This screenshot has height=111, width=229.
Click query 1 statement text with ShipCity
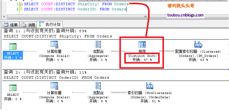click(x=58, y=36)
